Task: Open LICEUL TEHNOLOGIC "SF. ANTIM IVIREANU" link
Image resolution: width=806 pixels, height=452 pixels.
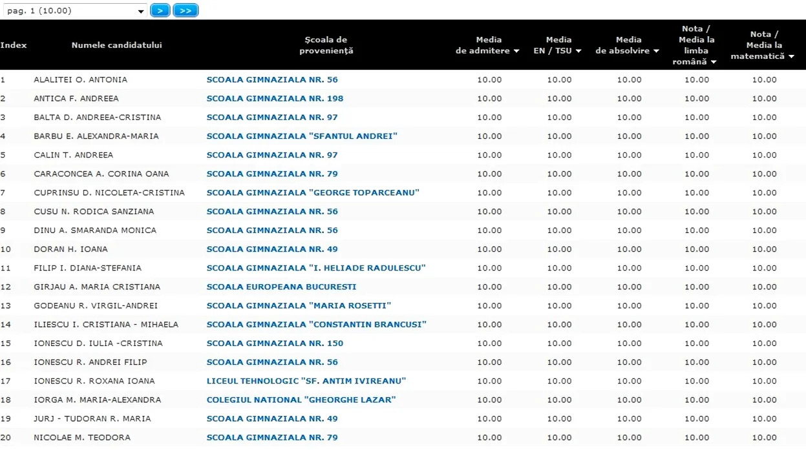Action: coord(306,381)
